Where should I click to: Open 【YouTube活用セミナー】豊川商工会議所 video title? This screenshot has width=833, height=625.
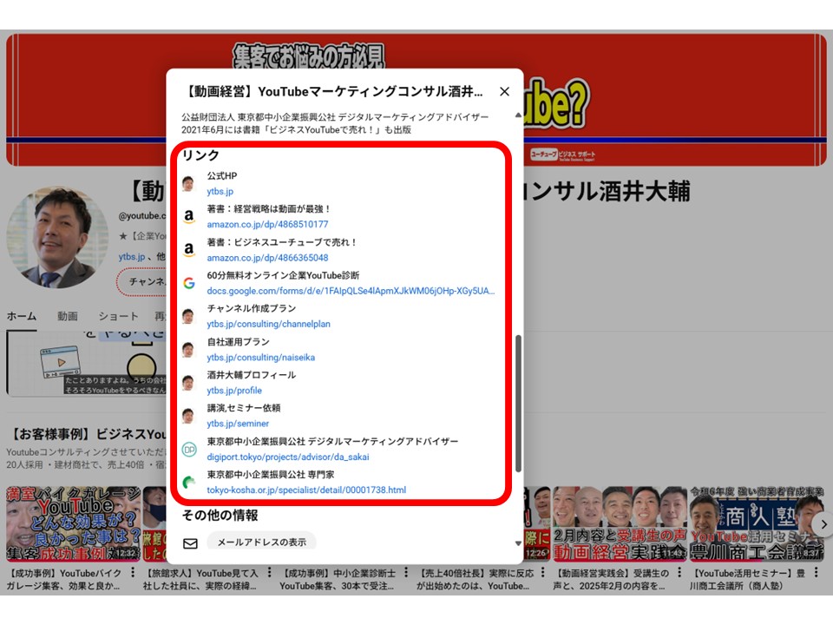pyautogui.click(x=748, y=579)
